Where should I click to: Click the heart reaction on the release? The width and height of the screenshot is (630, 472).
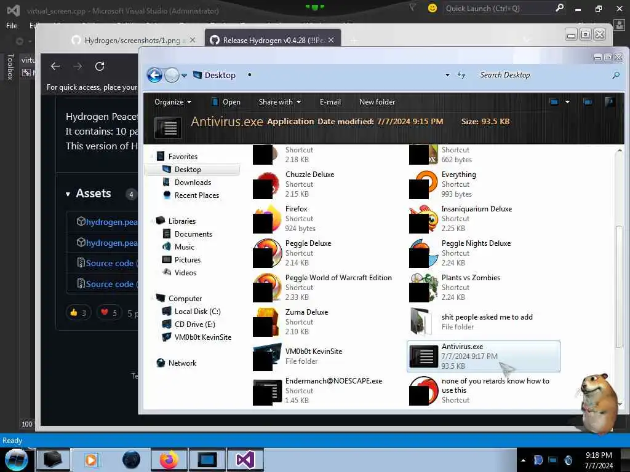(109, 313)
